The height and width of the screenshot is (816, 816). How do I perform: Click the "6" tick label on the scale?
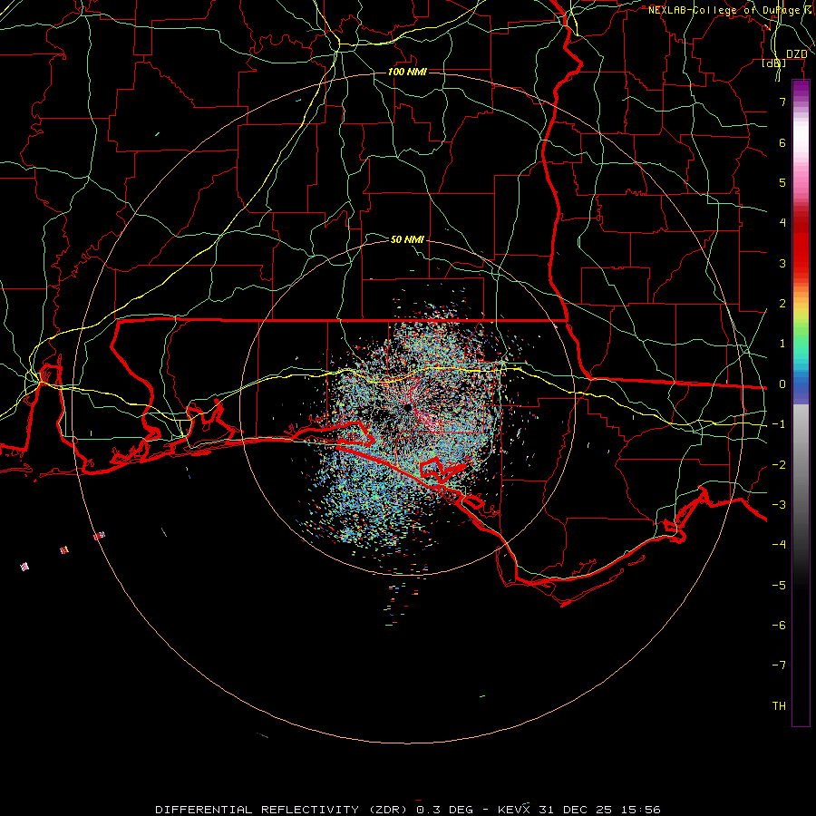pyautogui.click(x=782, y=142)
